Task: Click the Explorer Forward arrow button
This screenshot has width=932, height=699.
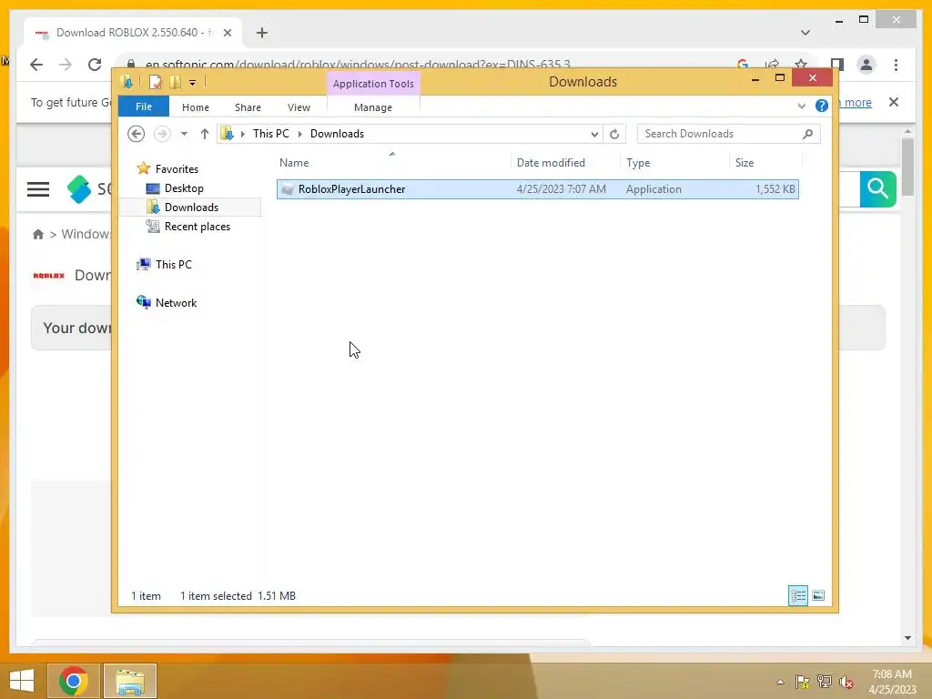Action: click(x=162, y=134)
